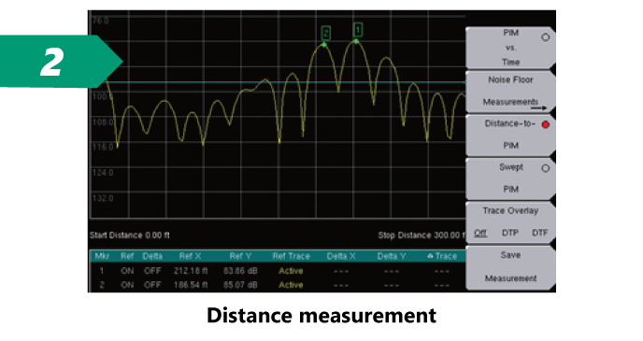Click the 132.0 y-axis label
Screen dimensions: 643x341
click(103, 198)
